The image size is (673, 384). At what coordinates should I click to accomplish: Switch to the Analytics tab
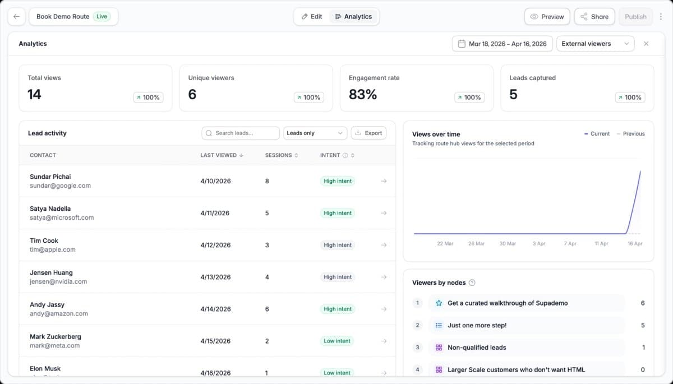(x=353, y=17)
